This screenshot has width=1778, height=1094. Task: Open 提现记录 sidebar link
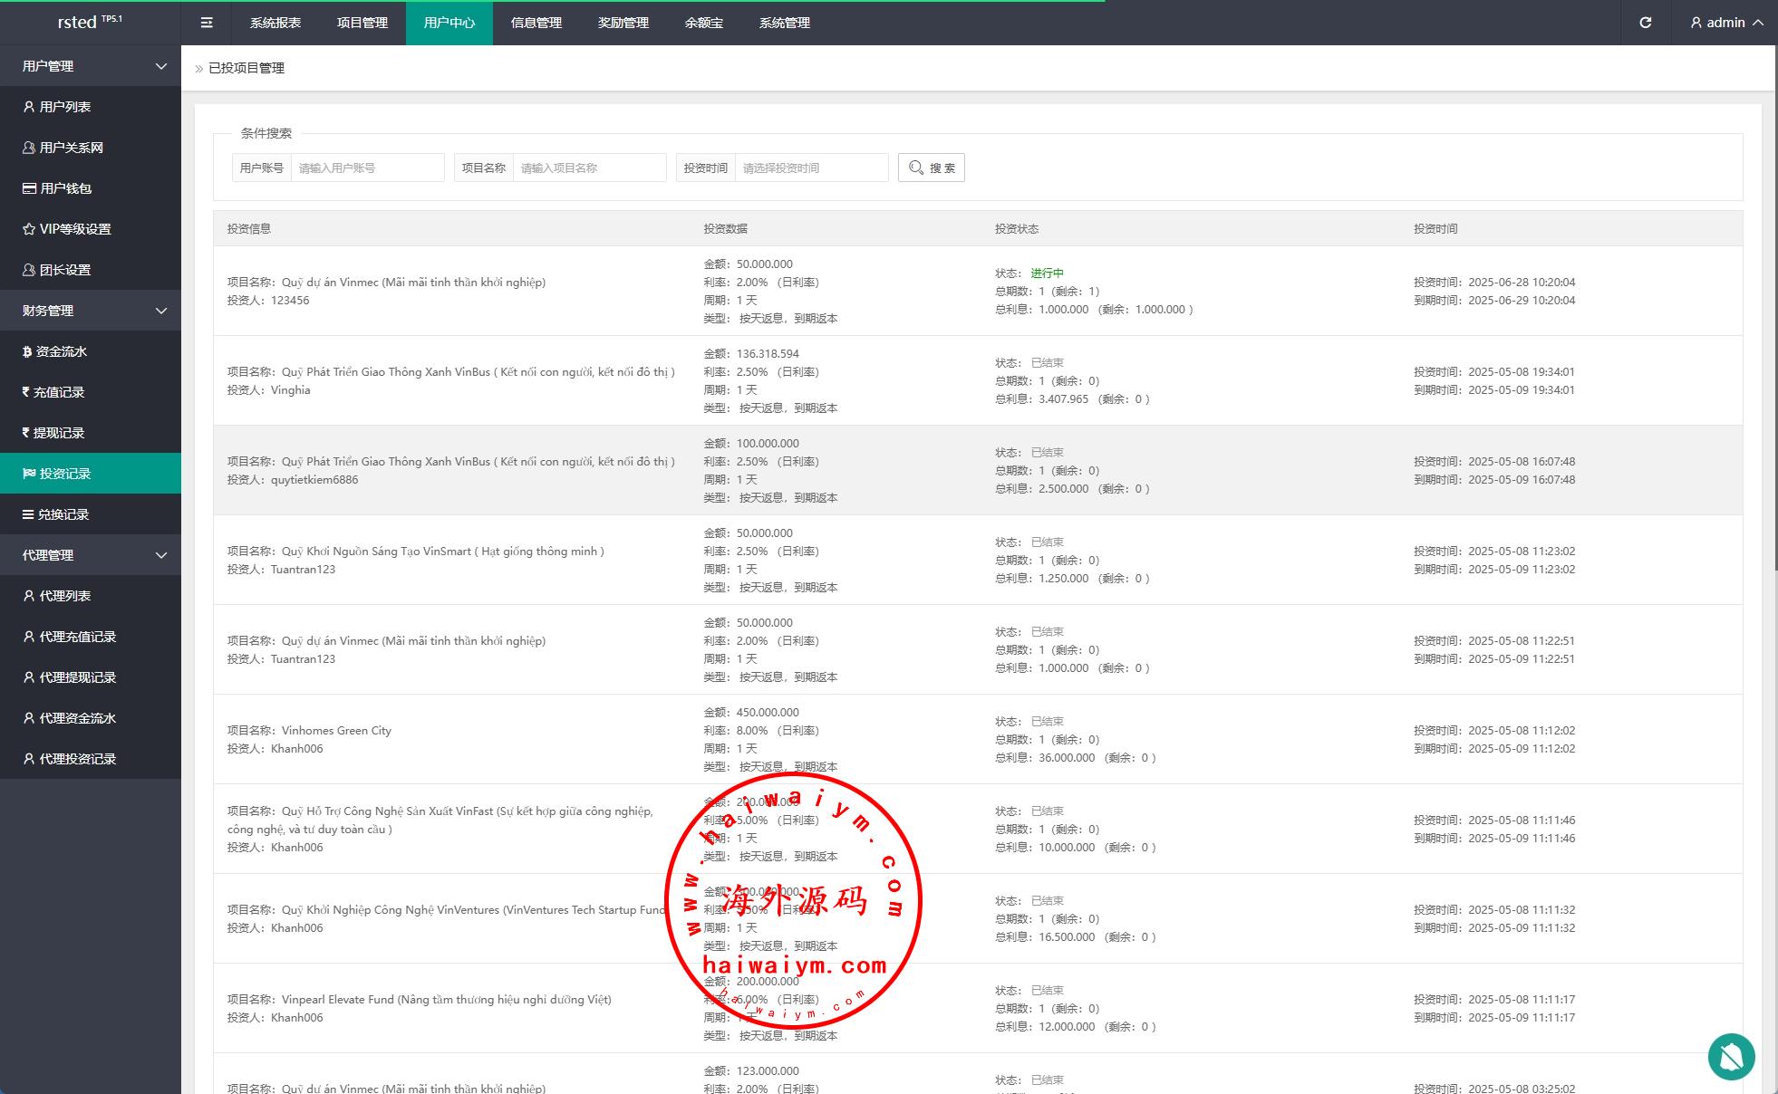[58, 433]
